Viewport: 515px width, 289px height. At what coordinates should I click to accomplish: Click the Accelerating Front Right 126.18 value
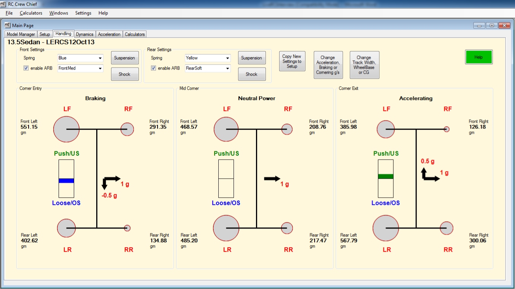point(477,127)
